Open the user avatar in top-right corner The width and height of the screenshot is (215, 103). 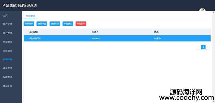(202, 10)
